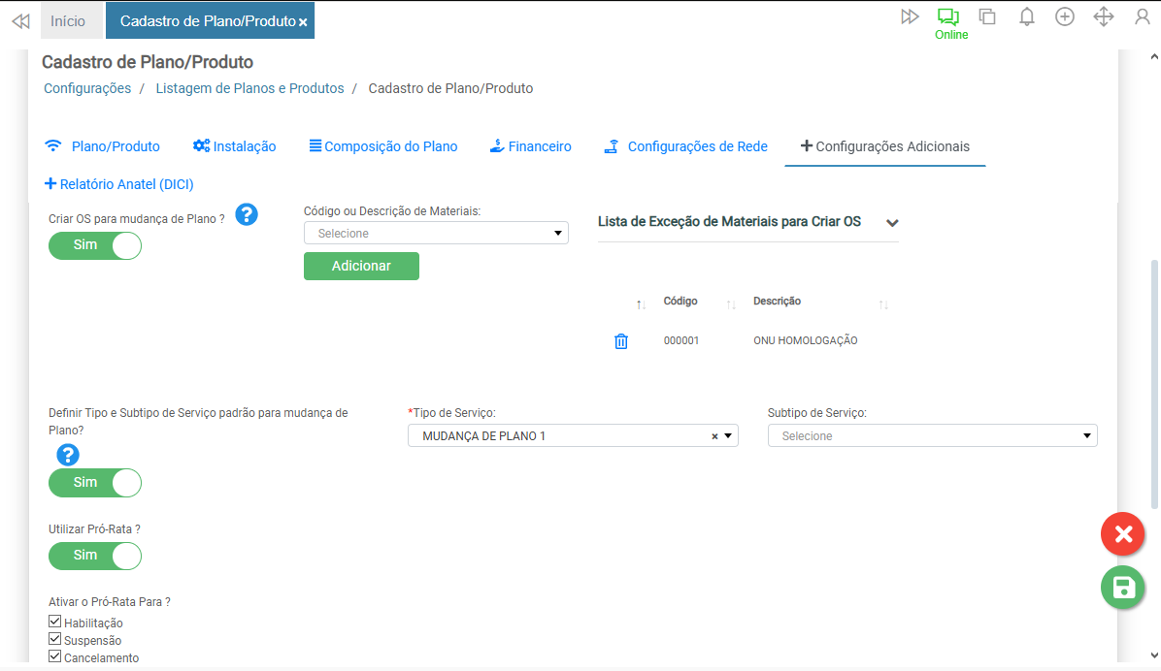The width and height of the screenshot is (1161, 671).
Task: Open help icon beside Criar OS question
Action: [x=247, y=215]
